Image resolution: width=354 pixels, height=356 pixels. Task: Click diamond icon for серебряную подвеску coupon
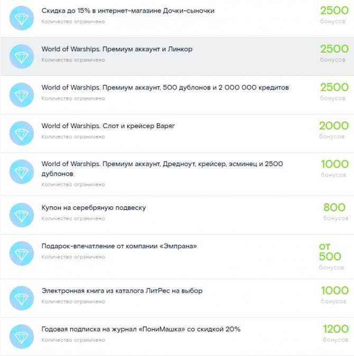pyautogui.click(x=22, y=215)
